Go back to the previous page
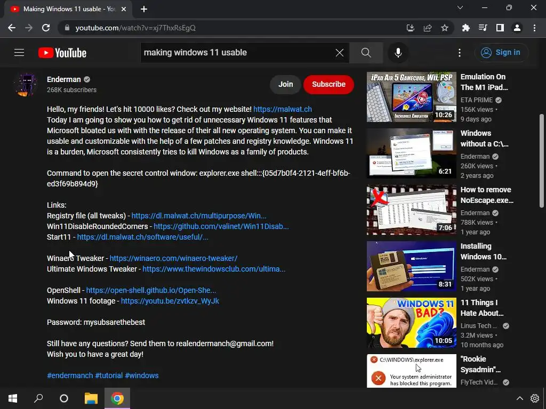This screenshot has width=546, height=409. (x=12, y=28)
